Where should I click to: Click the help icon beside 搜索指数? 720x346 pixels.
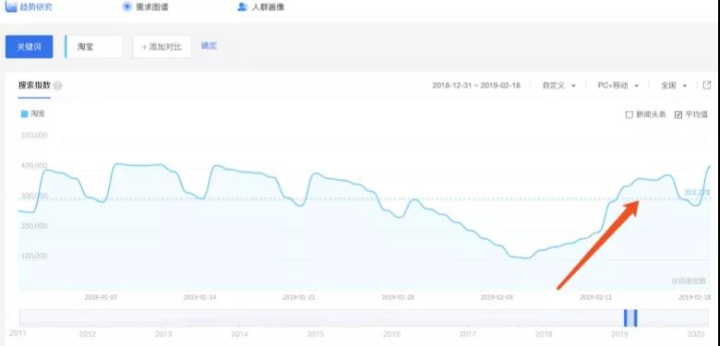57,86
